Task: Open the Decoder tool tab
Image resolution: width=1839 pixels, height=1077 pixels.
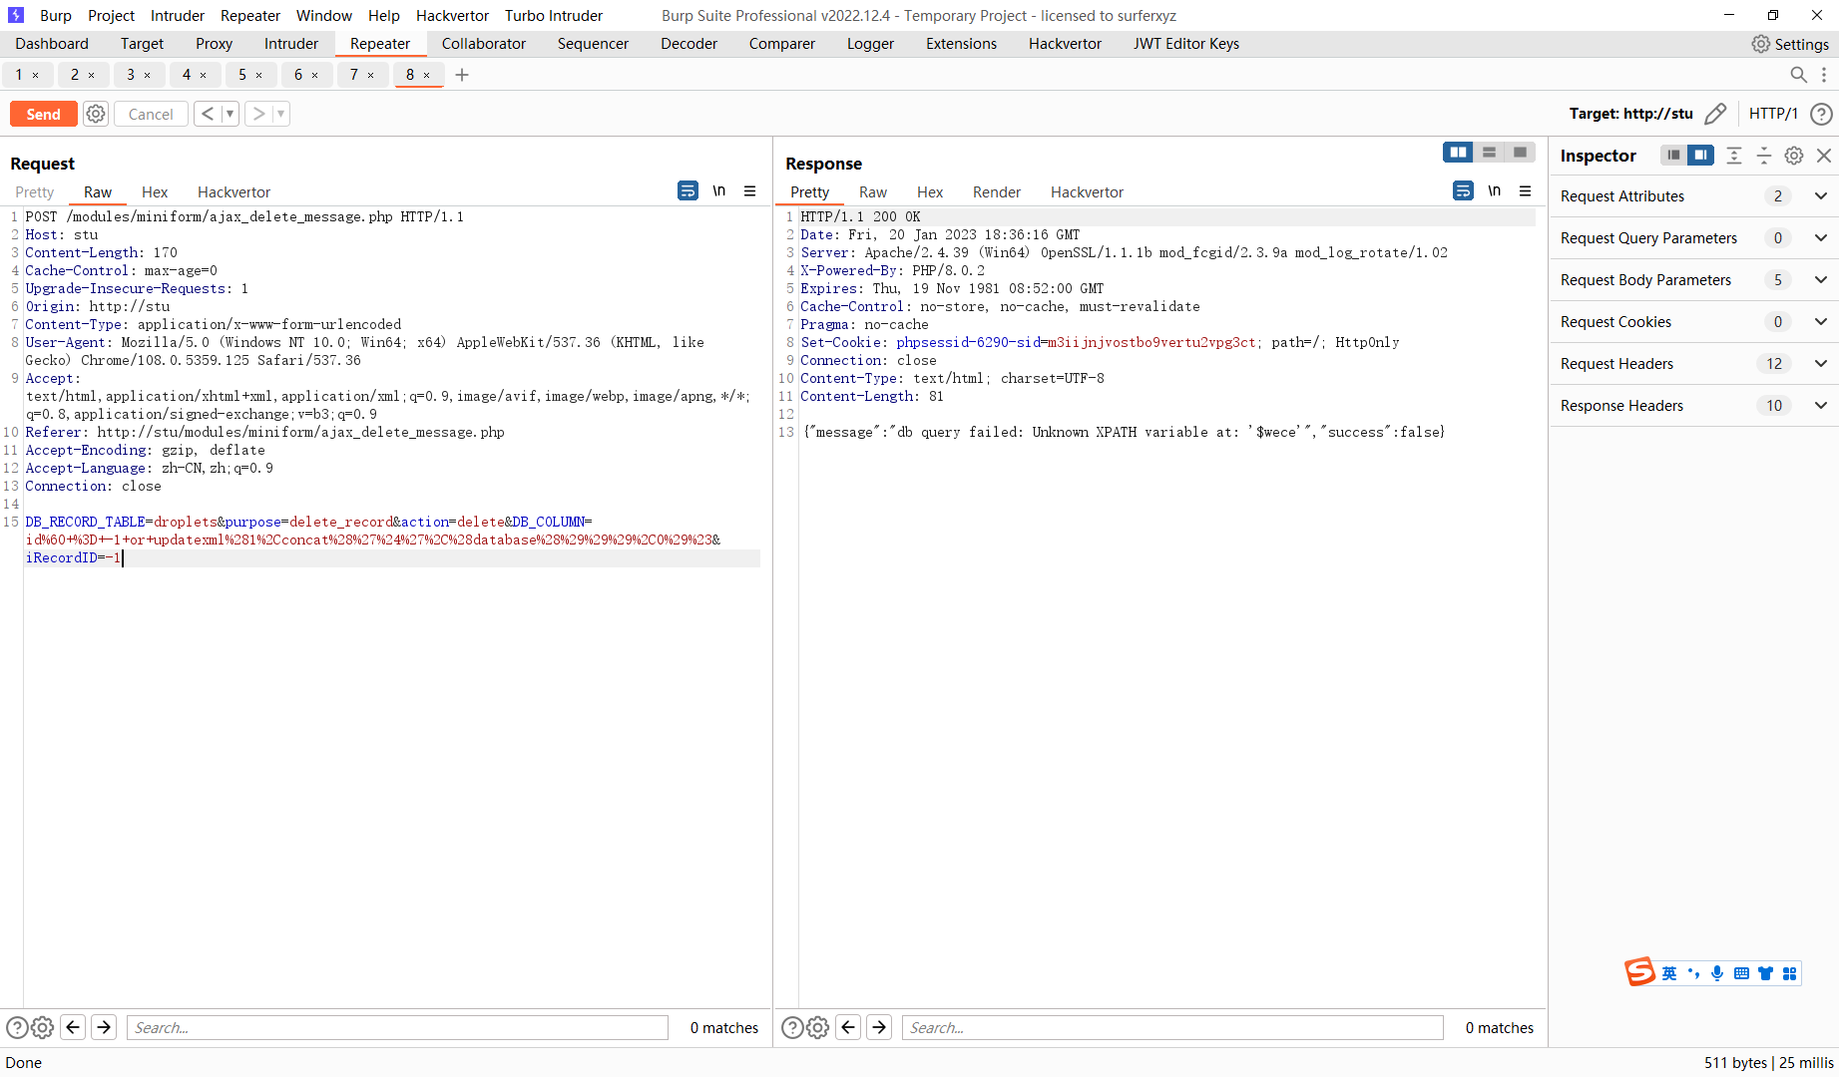Action: tap(689, 44)
